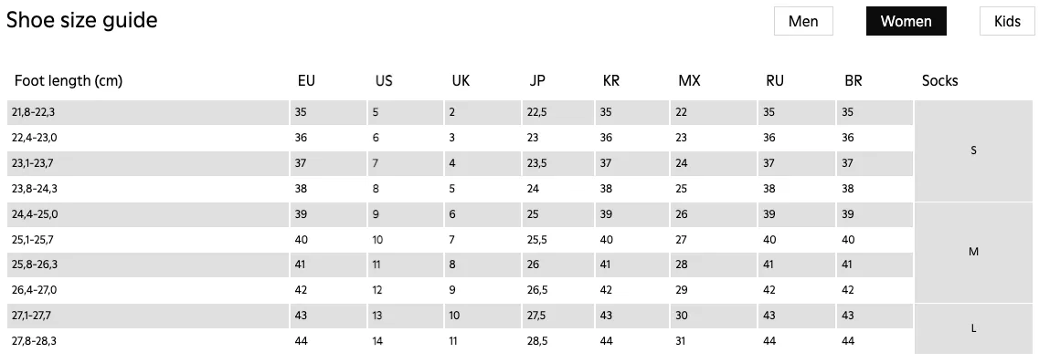Click the M socks size cell

pyautogui.click(x=972, y=252)
